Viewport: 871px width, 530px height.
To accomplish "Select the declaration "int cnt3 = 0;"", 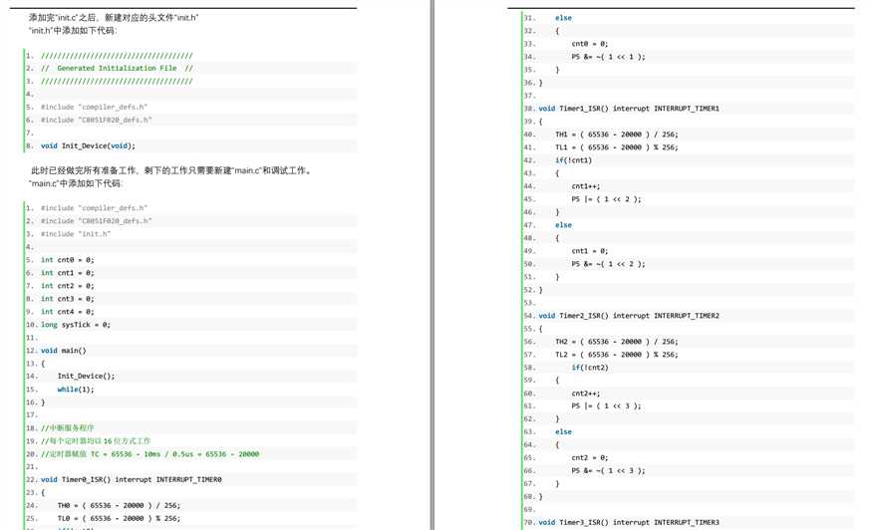I will point(67,299).
